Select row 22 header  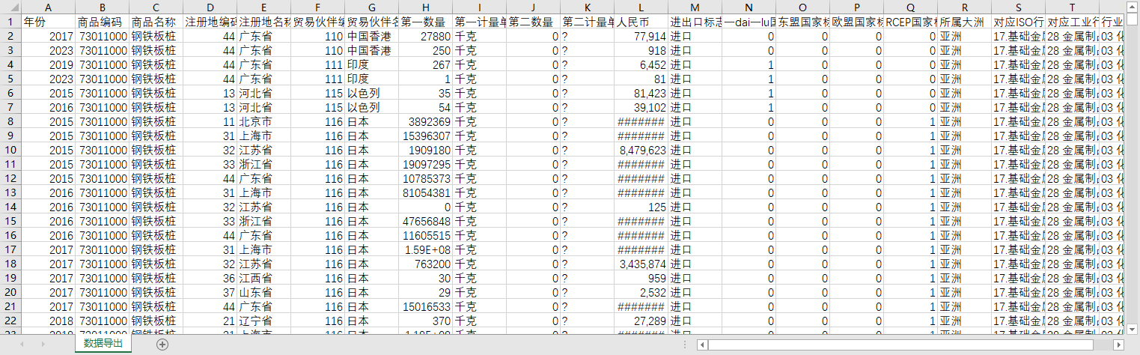point(10,321)
